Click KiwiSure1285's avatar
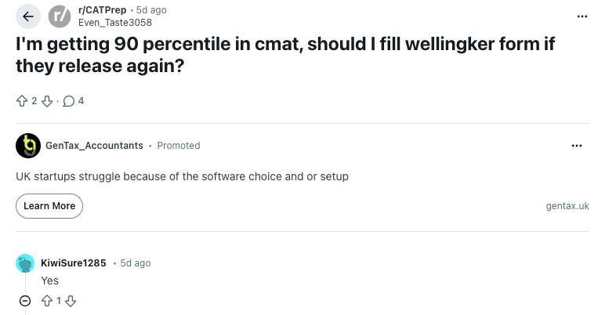598x315 pixels. [25, 263]
